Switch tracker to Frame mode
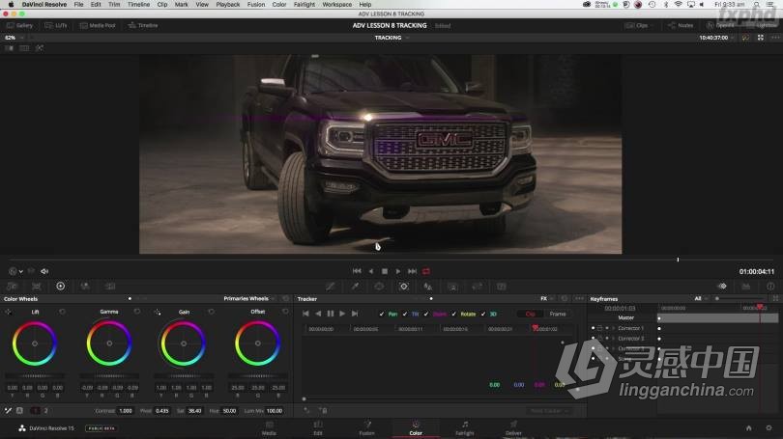This screenshot has height=439, width=783. click(x=558, y=314)
